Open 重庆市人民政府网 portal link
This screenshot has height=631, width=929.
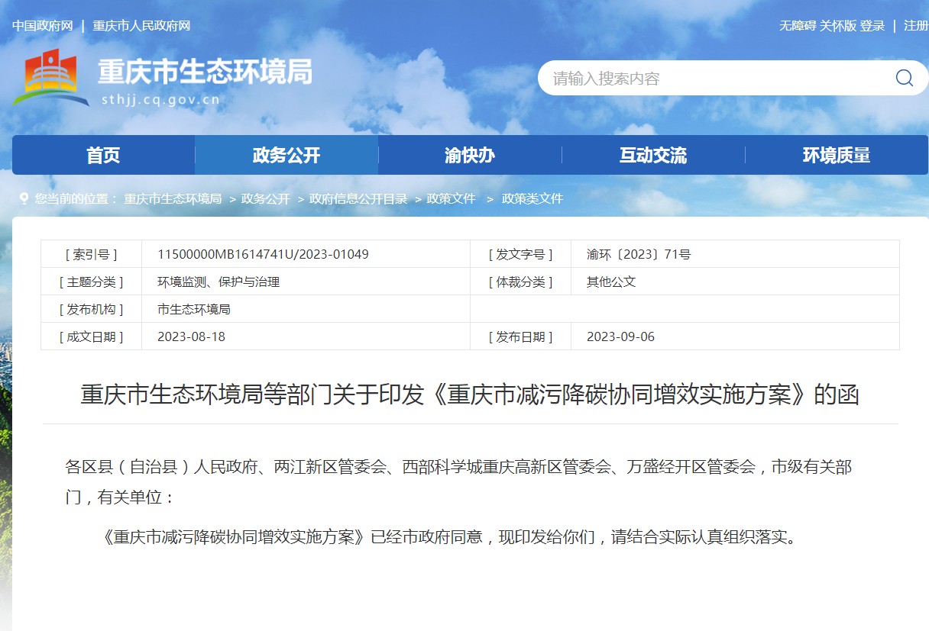(140, 25)
